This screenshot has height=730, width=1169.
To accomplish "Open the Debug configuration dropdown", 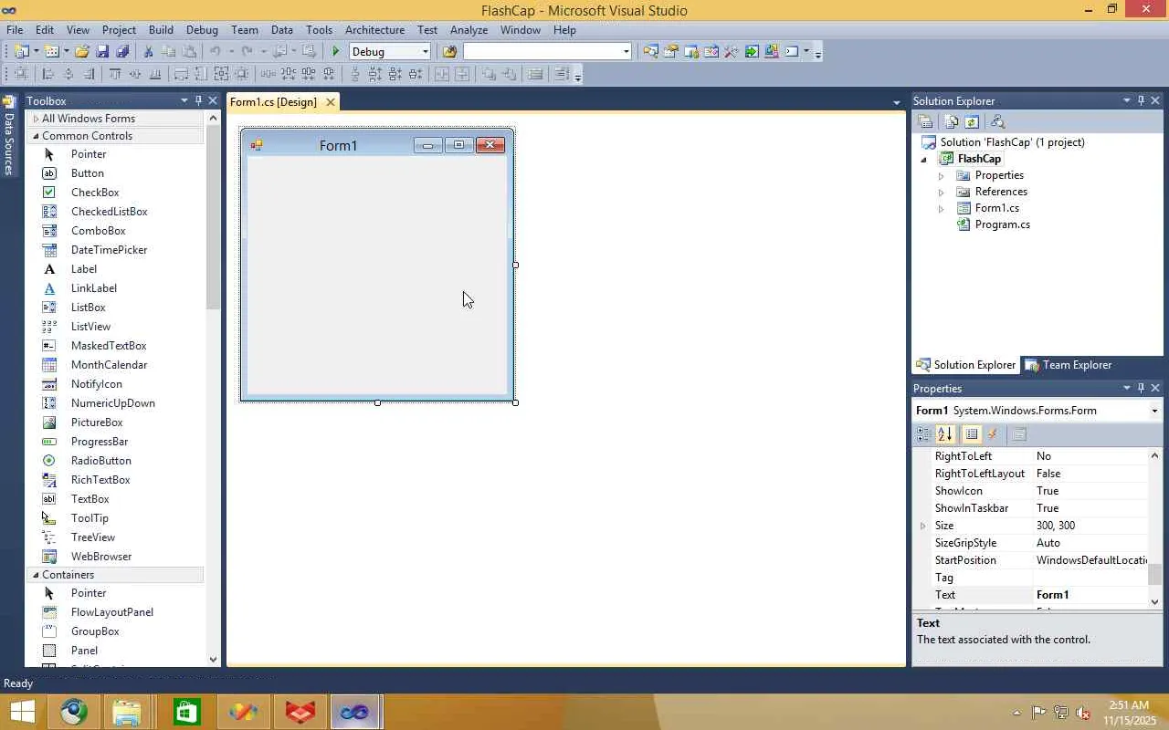I will [425, 52].
